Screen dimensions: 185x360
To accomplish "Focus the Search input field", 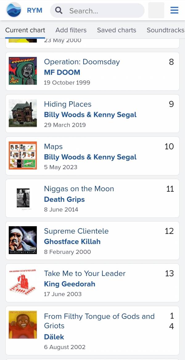I will [x=97, y=10].
